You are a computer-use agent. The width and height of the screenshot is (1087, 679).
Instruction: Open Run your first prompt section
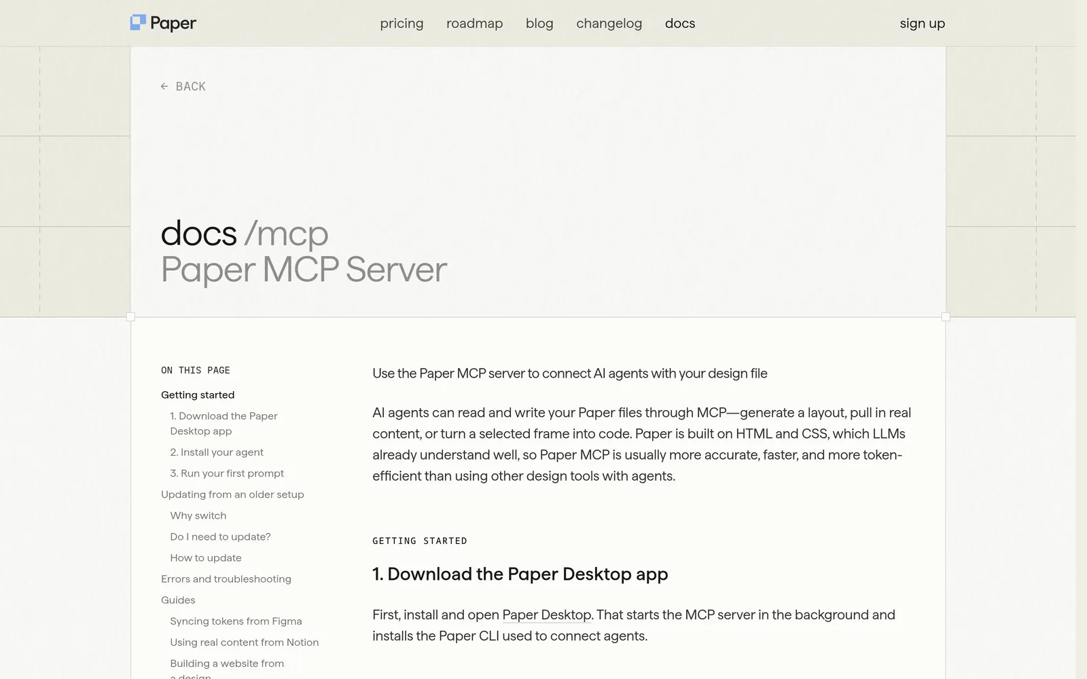(x=227, y=473)
